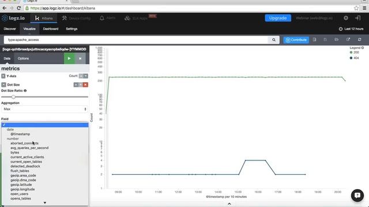Click the logz.io logo
The height and width of the screenshot is (207, 369).
pyautogui.click(x=13, y=18)
